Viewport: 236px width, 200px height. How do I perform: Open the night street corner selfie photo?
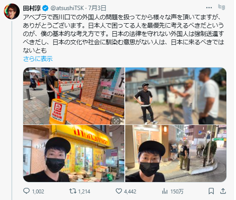[x=176, y=154]
